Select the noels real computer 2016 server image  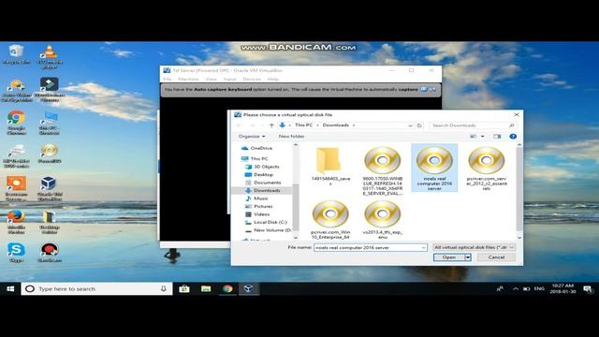(x=434, y=168)
